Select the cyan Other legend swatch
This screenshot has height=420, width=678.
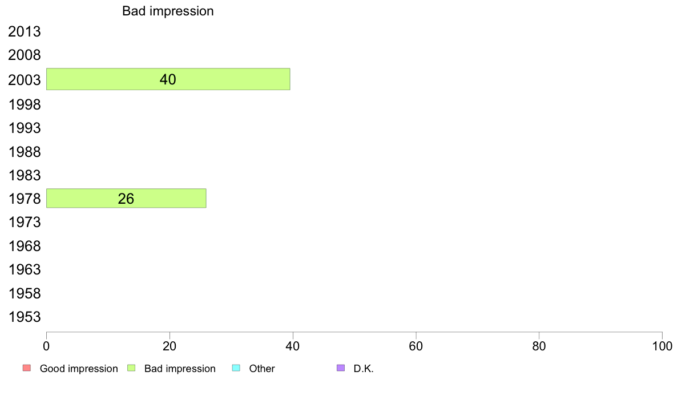click(x=236, y=368)
